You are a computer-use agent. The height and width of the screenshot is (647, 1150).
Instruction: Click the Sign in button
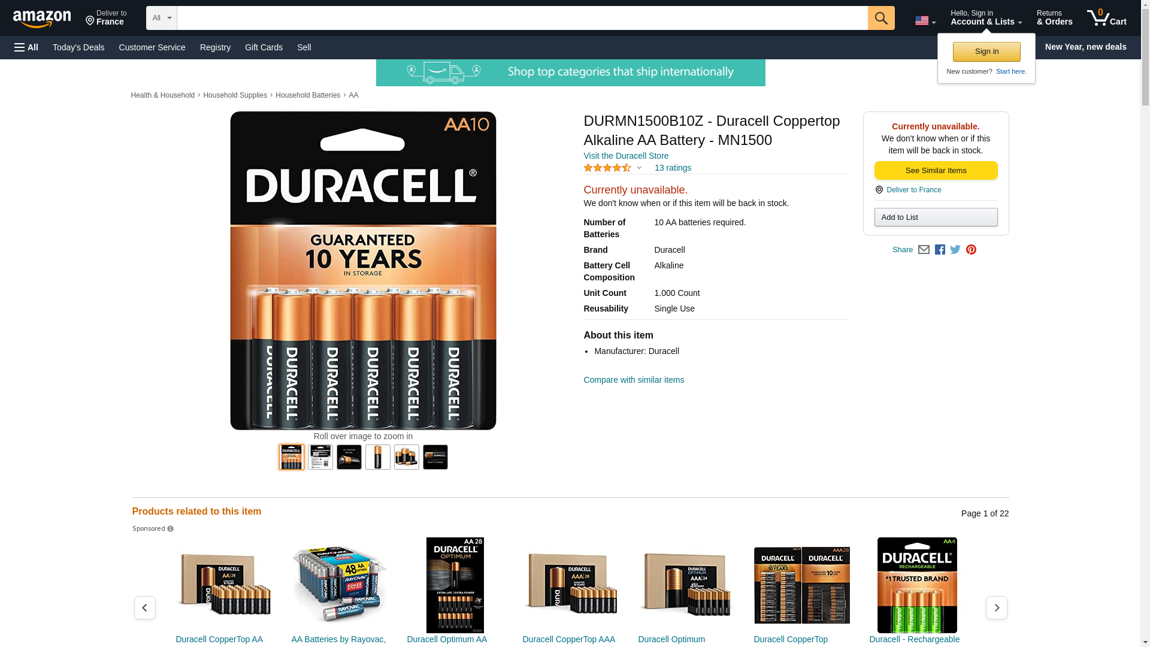click(986, 52)
